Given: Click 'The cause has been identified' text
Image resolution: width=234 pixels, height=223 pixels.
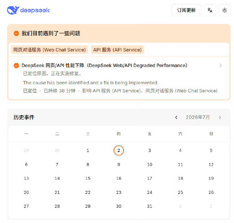Looking at the screenshot, I should pyautogui.click(x=91, y=83).
